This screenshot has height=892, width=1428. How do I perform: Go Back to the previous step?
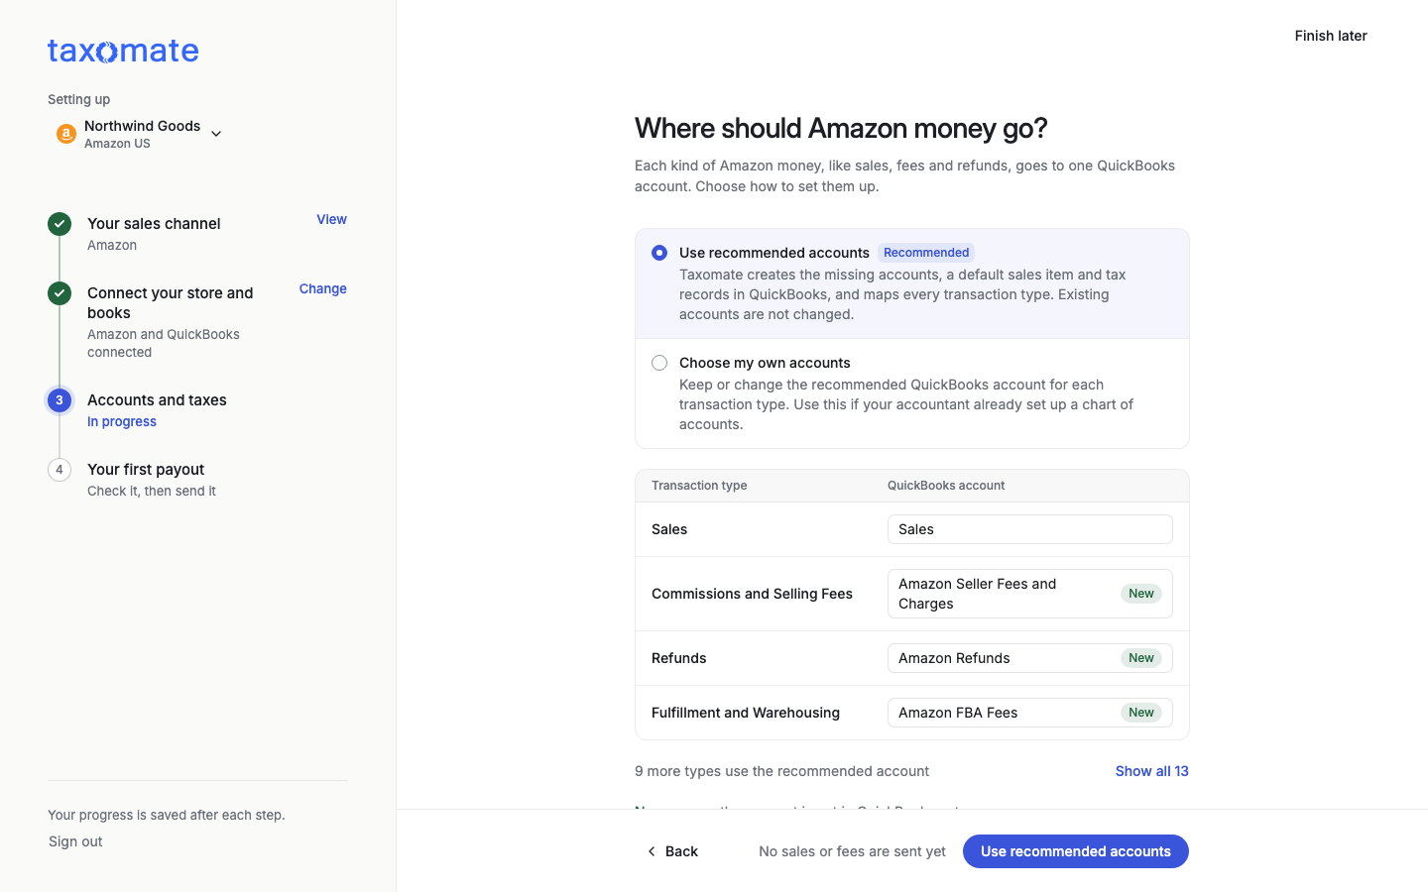672,851
